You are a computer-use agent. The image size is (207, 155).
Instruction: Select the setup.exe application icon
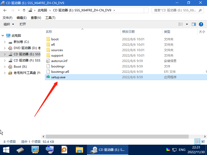click(x=48, y=77)
